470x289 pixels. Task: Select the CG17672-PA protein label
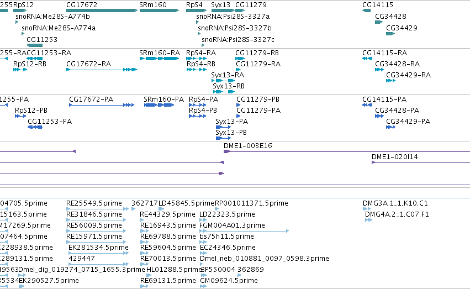pyautogui.click(x=91, y=99)
